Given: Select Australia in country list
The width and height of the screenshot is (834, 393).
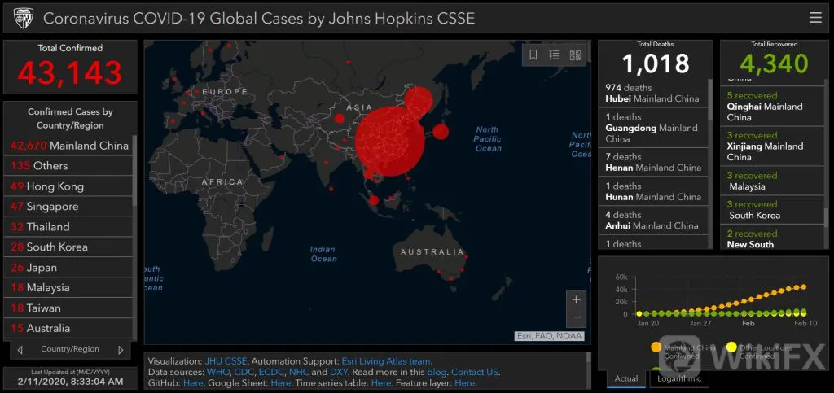Looking at the screenshot, I should 68,328.
